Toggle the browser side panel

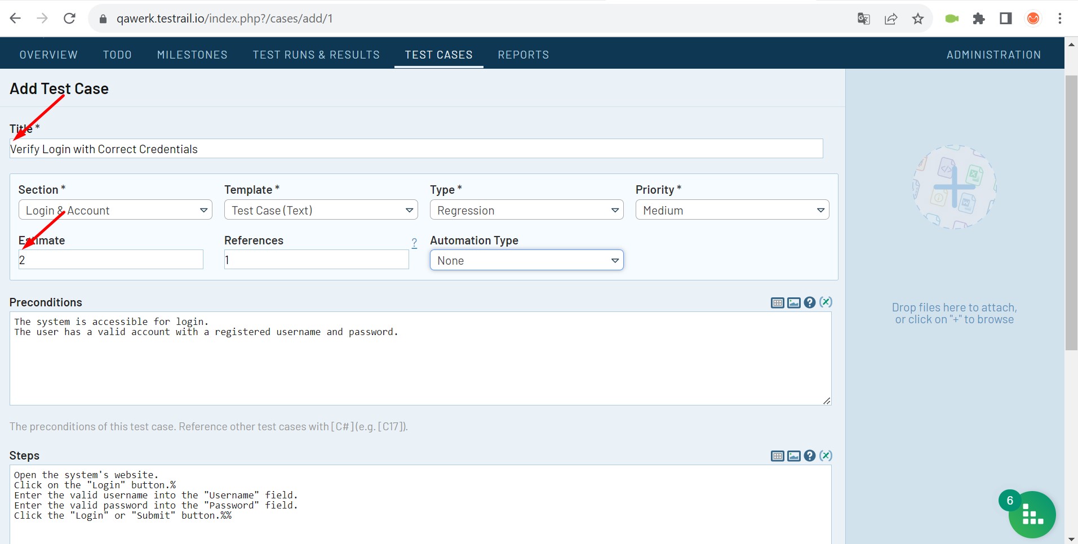coord(1006,19)
